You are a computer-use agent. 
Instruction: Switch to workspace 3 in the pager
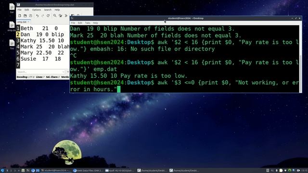[15, 171]
